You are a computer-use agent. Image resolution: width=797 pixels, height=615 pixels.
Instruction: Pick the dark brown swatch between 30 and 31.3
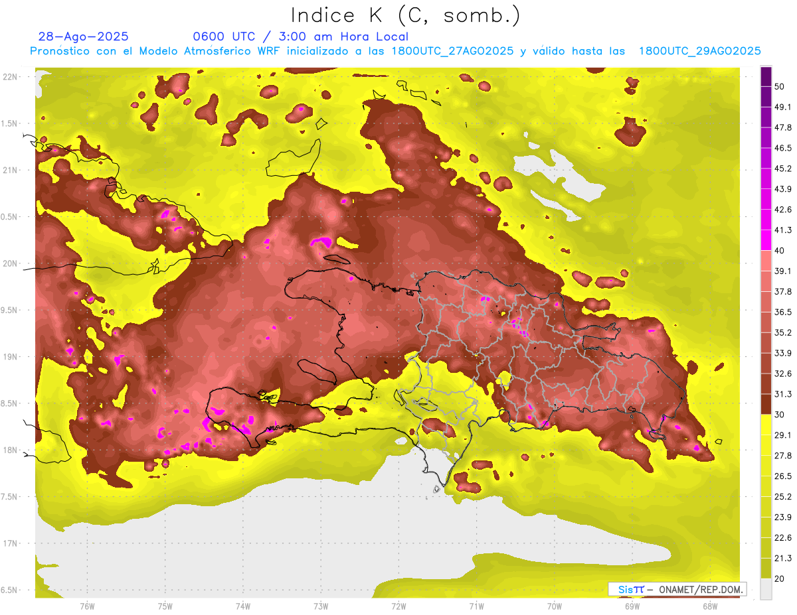click(766, 404)
